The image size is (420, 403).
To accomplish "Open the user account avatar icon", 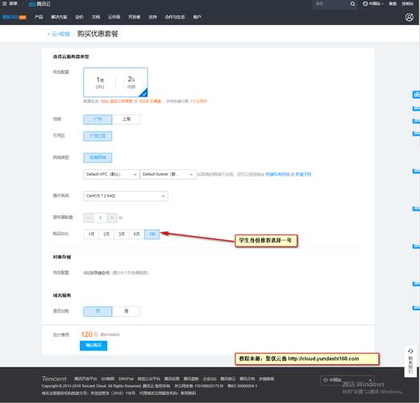I will pyautogui.click(x=410, y=17).
